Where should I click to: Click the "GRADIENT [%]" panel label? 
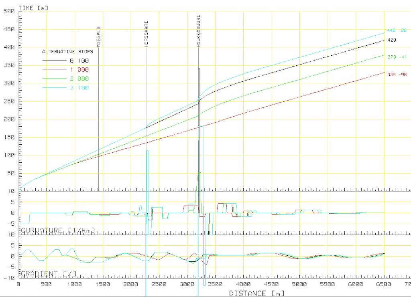pyautogui.click(x=49, y=274)
